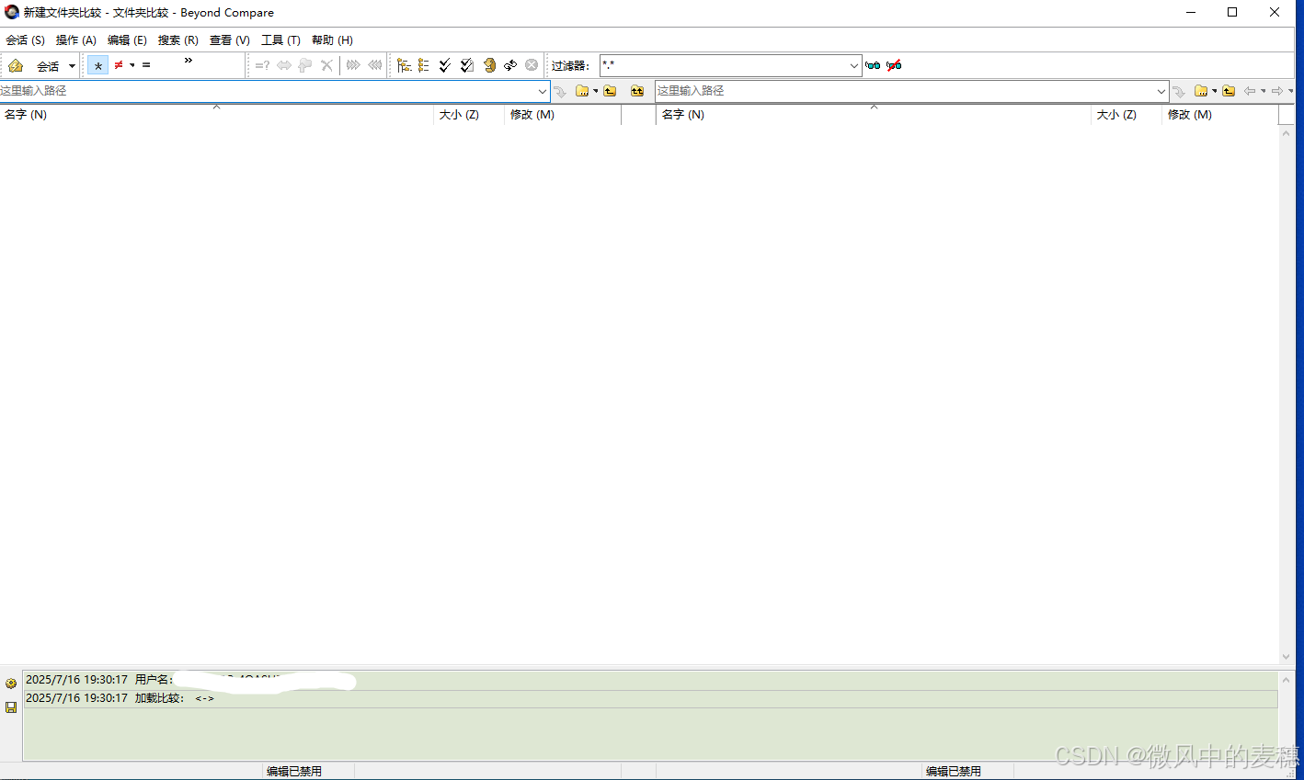The width and height of the screenshot is (1304, 780).
Task: Click the log panel gear settings icon
Action: (11, 684)
